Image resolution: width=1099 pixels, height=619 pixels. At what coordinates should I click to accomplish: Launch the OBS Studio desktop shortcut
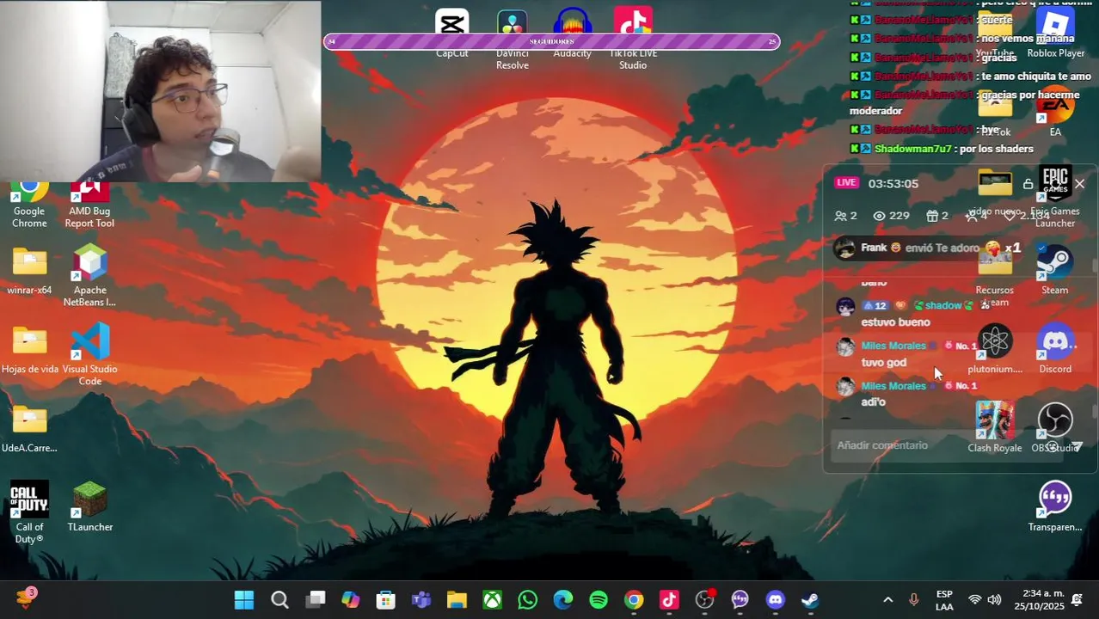click(1055, 427)
